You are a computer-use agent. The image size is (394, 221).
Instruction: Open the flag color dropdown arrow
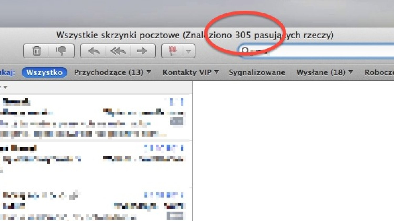click(x=189, y=51)
